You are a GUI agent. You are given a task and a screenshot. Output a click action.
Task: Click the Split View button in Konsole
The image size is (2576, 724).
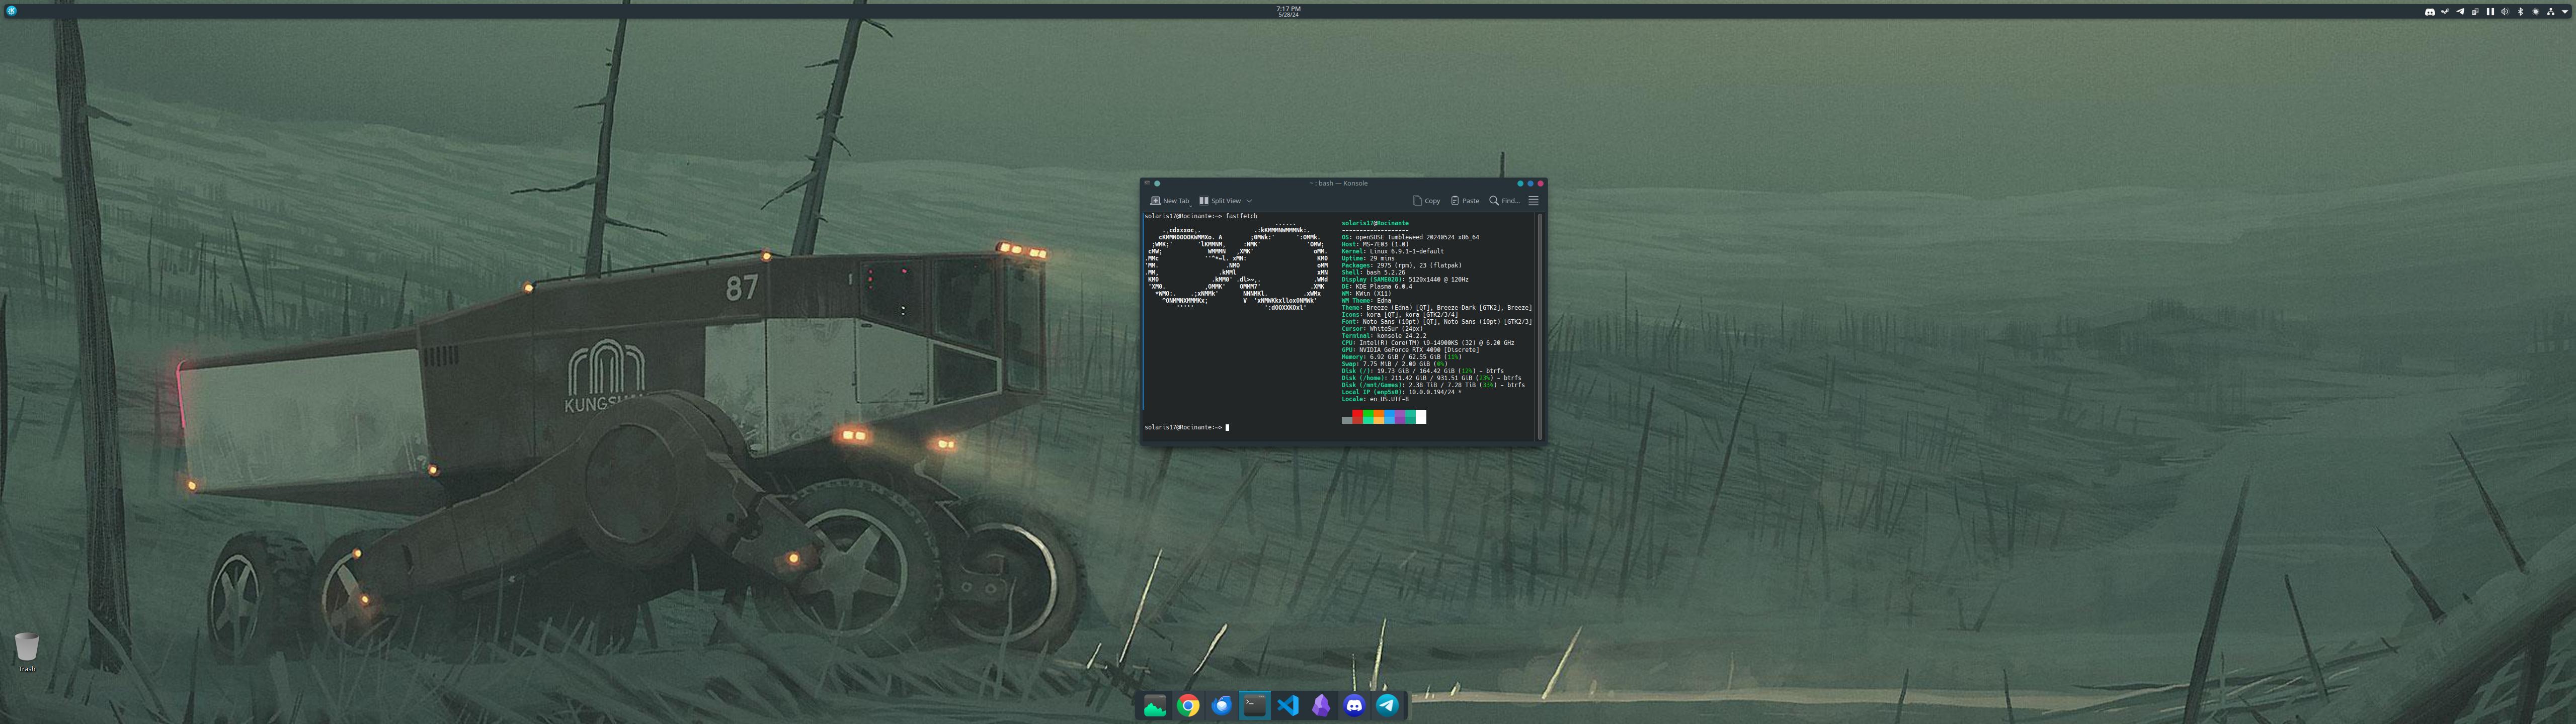click(1220, 201)
